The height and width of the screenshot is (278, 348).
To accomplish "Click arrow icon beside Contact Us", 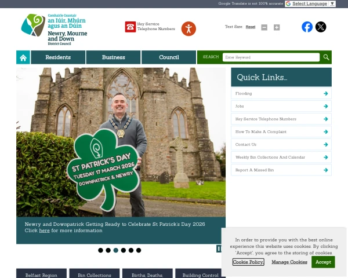I will (x=325, y=145).
